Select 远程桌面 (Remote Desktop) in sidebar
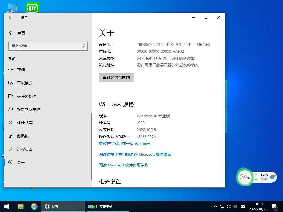Image resolution: width=283 pixels, height=212 pixels. pyautogui.click(x=24, y=149)
